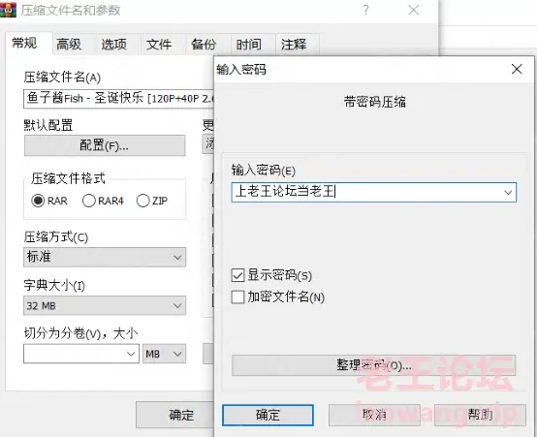Click the question mark help icon

click(x=365, y=10)
